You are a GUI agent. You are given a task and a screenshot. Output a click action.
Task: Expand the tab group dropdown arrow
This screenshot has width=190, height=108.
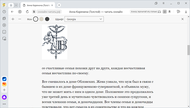coord(16,5)
